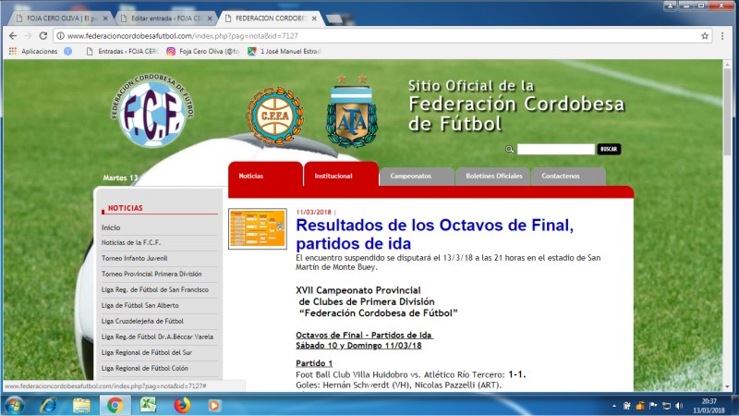
Task: Launch Firefox from the taskbar
Action: tap(181, 405)
